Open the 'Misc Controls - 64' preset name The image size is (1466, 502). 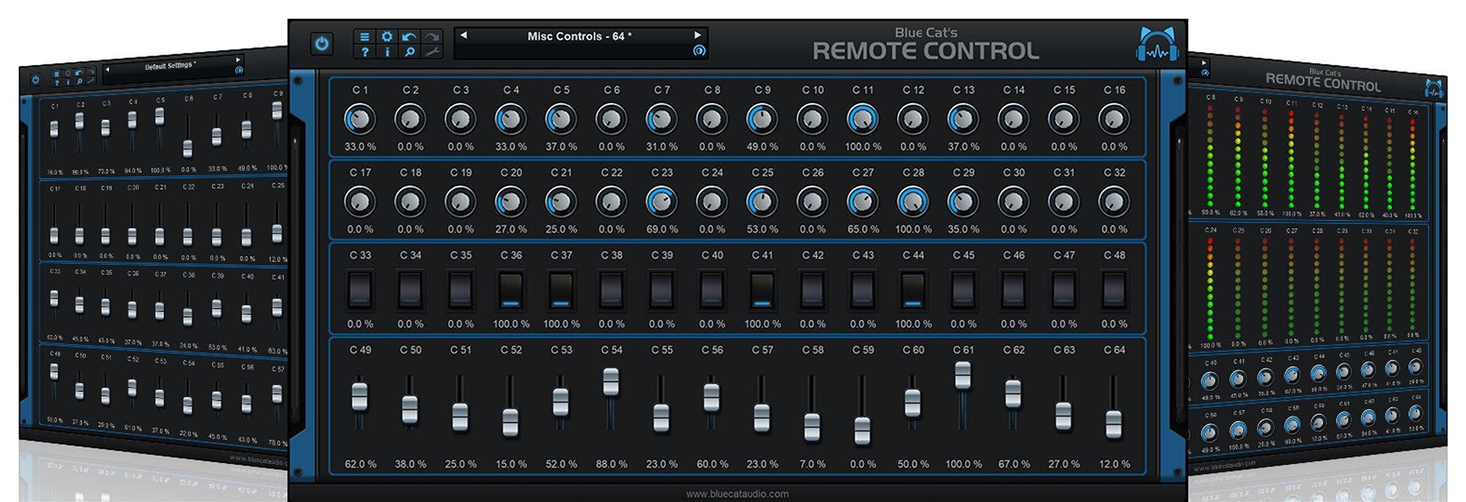pyautogui.click(x=580, y=36)
